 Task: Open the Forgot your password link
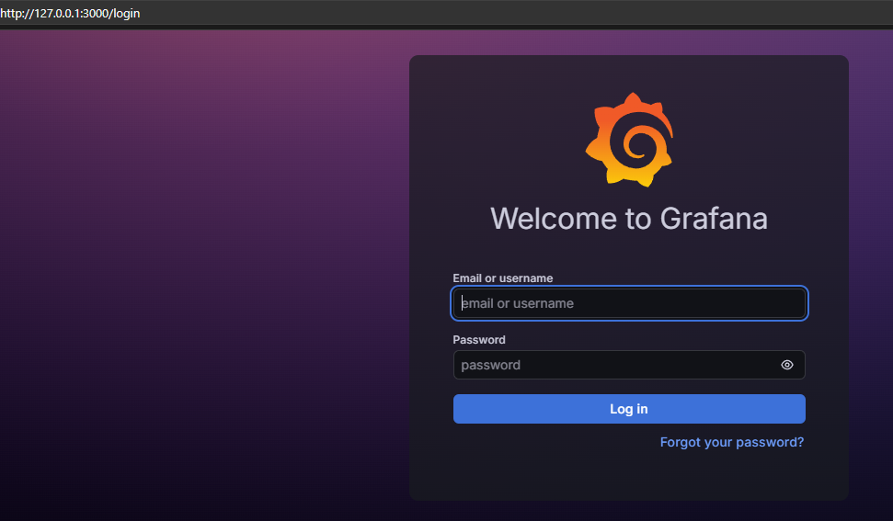click(x=732, y=442)
